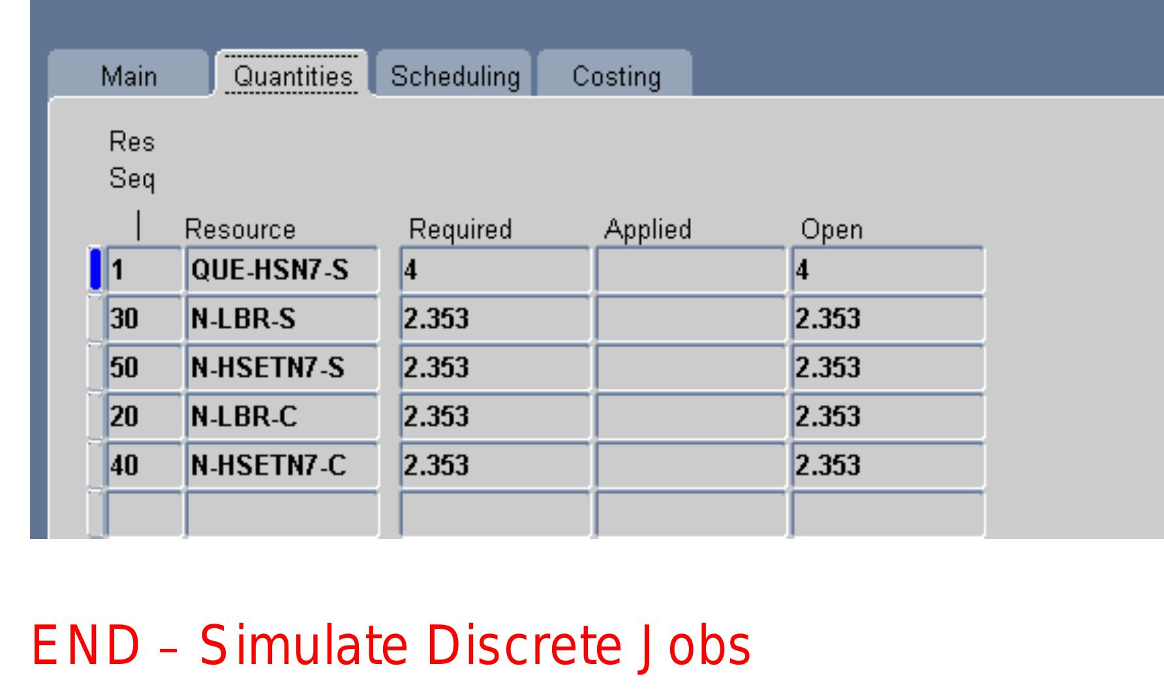Click Open field of N-LBR-C row

tap(887, 416)
